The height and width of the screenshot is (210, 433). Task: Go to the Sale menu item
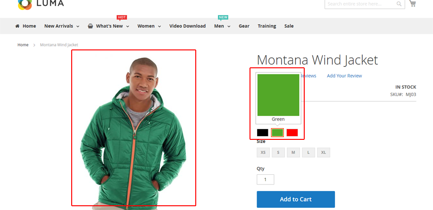click(x=289, y=26)
